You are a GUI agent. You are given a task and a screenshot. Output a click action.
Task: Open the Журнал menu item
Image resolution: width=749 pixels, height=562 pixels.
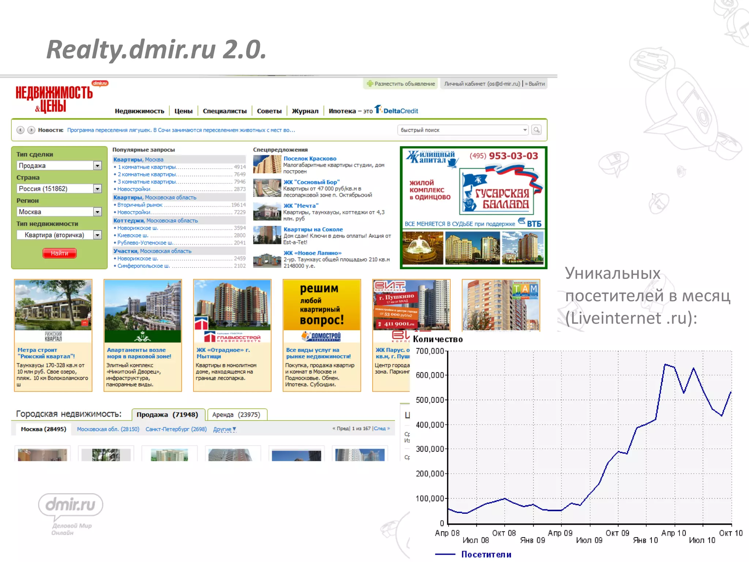pyautogui.click(x=305, y=111)
